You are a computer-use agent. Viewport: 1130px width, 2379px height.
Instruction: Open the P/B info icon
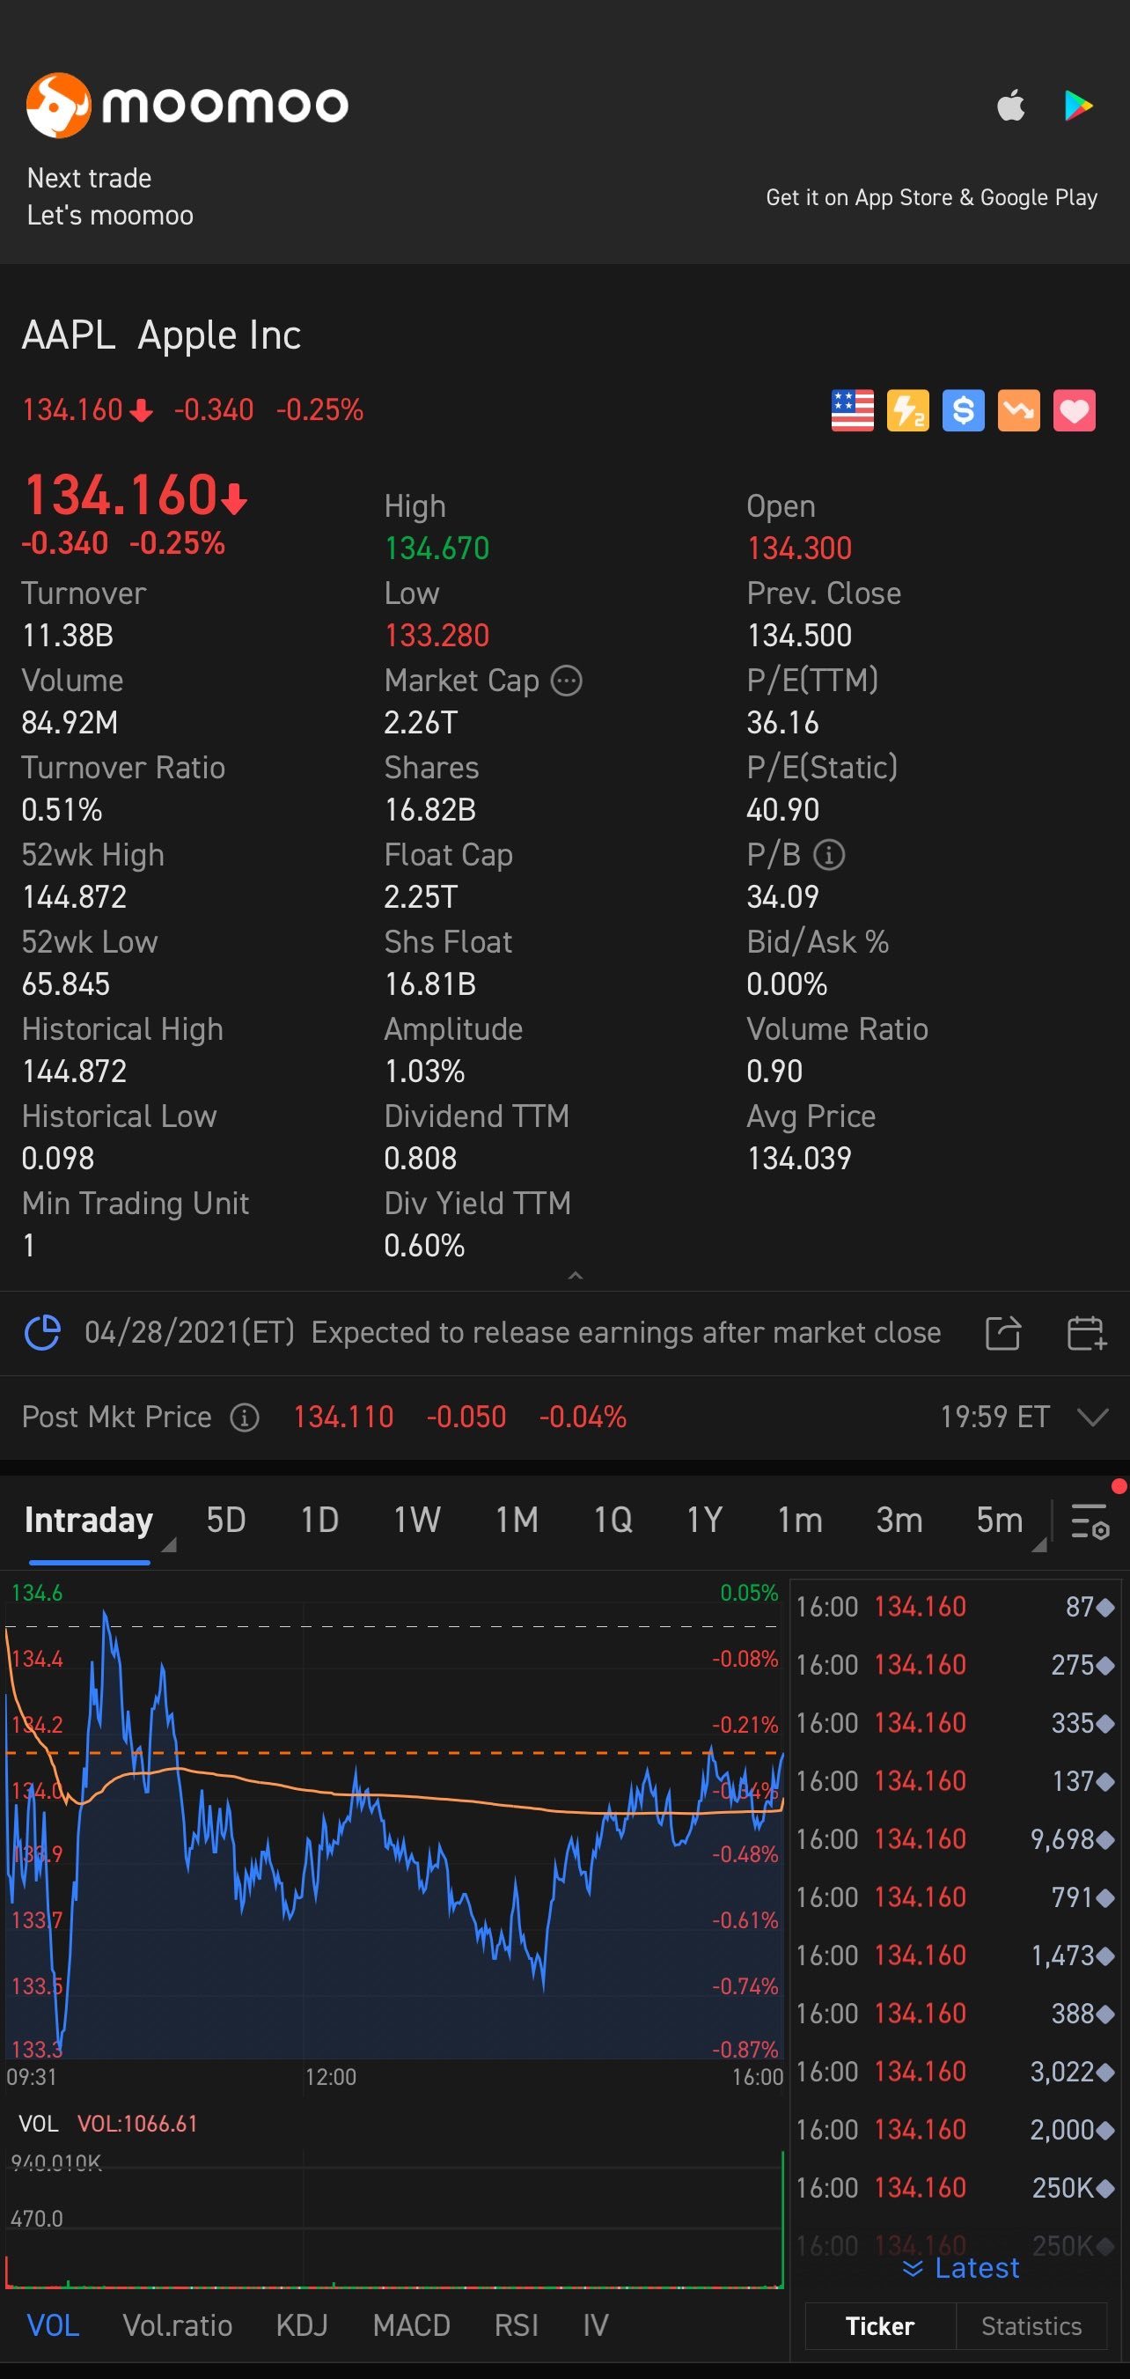coord(829,854)
